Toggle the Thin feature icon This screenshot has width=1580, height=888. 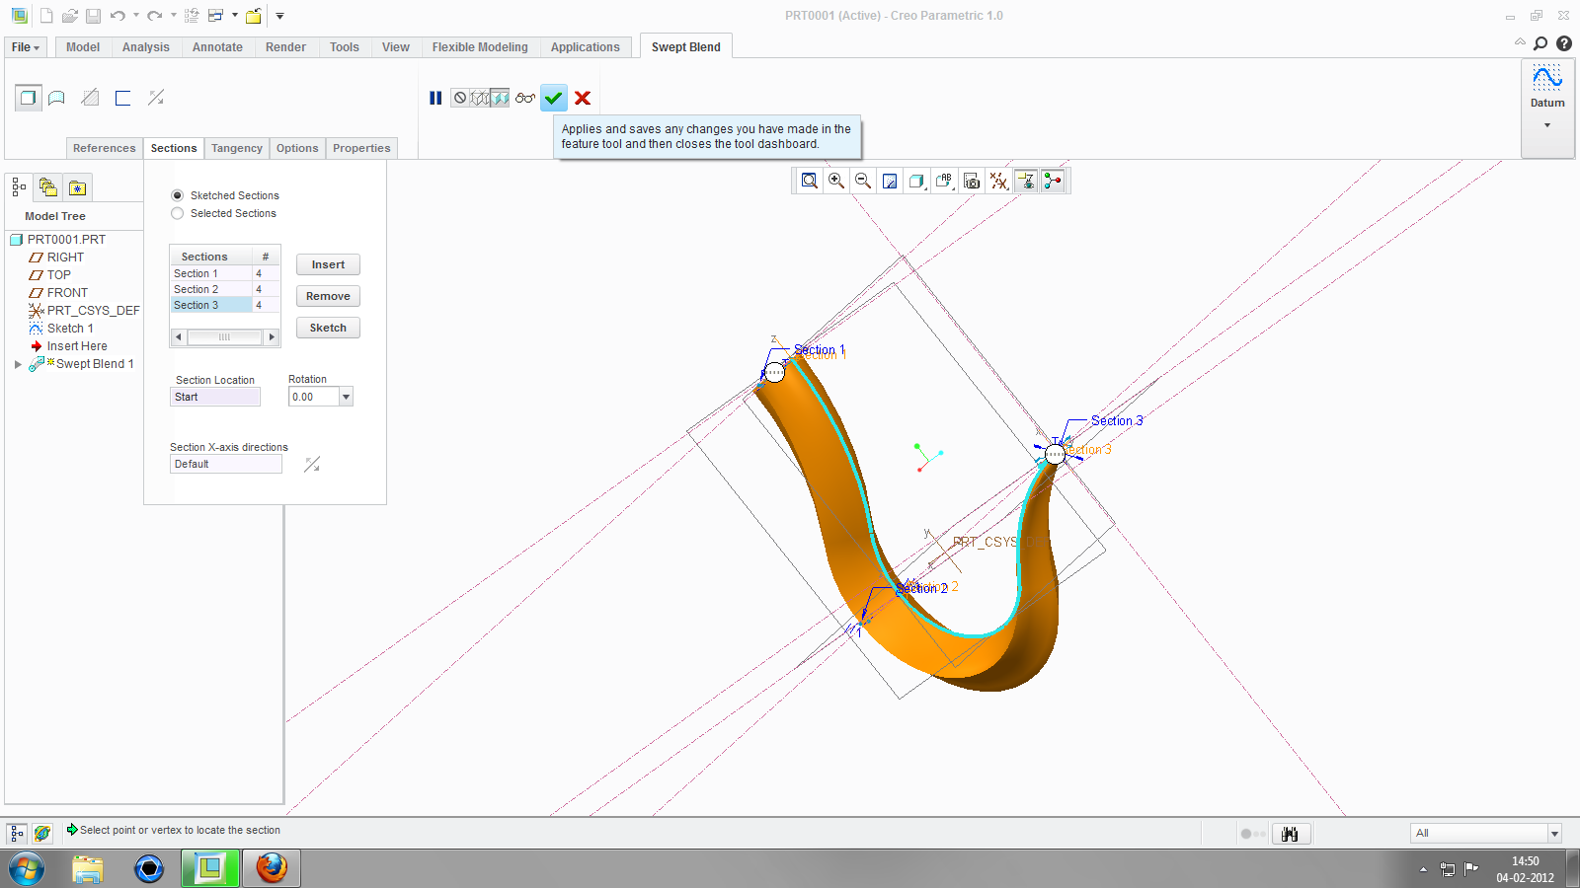122,98
